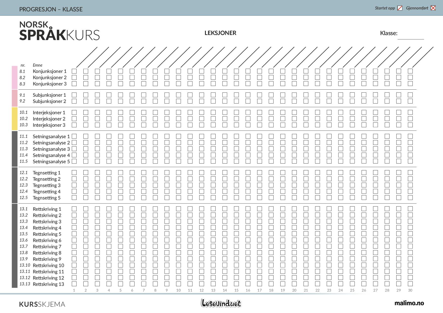Tick Setningsanalyse 3 checkbox in column 20
Screen dimensions: 443x313
coord(294,149)
